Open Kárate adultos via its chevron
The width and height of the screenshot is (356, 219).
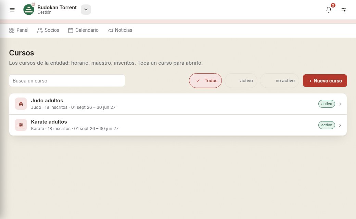[340, 125]
